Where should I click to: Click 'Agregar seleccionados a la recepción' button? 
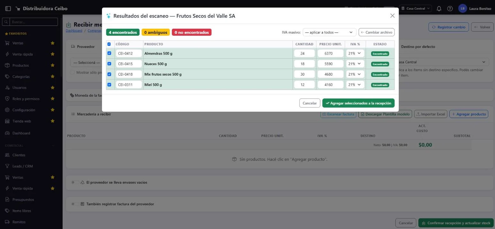(358, 103)
